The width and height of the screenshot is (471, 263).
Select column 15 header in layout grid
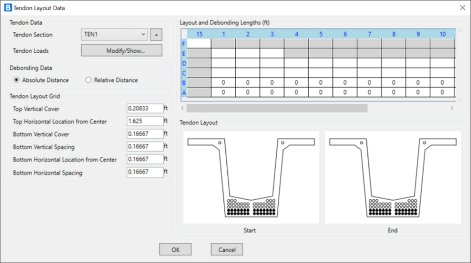(x=199, y=34)
